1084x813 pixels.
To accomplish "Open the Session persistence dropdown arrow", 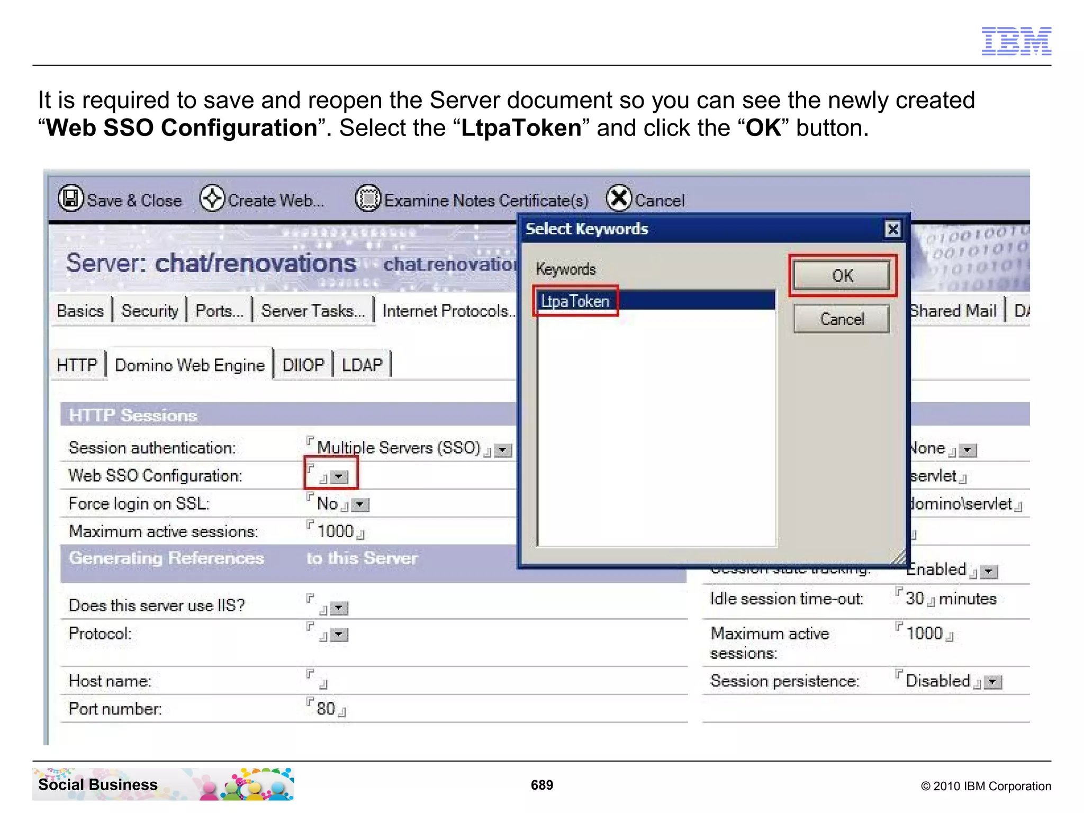I will [993, 682].
